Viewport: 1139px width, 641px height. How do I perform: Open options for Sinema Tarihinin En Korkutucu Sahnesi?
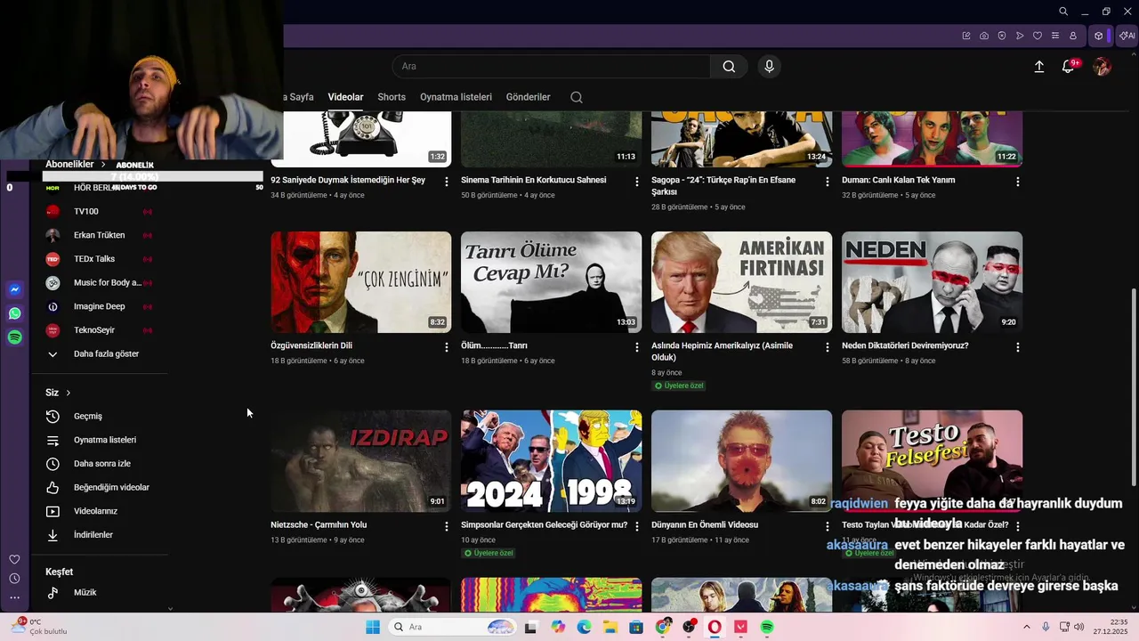(x=636, y=182)
